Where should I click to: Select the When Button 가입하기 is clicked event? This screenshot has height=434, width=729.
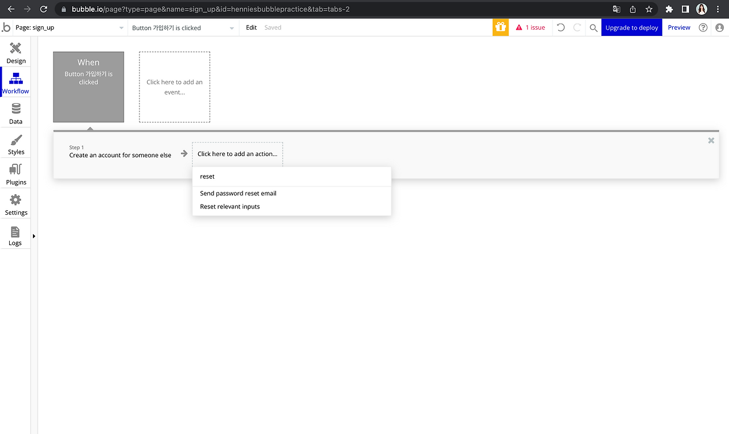pos(88,87)
